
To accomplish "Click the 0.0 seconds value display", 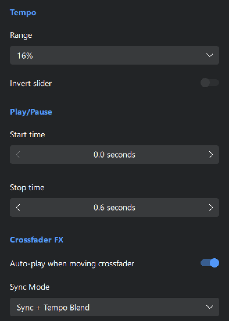I will pyautogui.click(x=114, y=155).
